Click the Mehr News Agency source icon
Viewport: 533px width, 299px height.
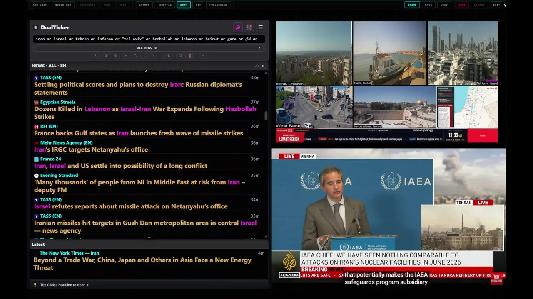tap(36, 143)
